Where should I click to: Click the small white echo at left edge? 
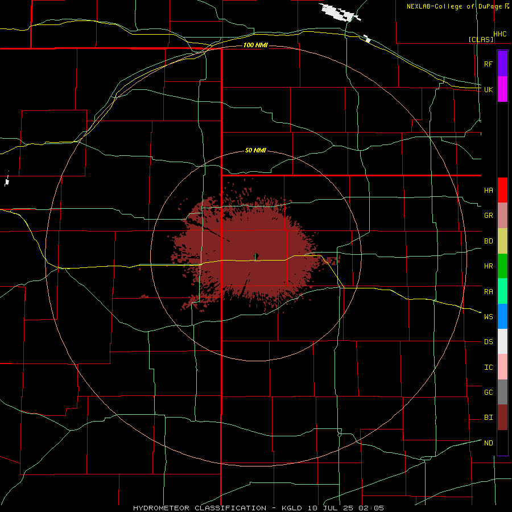click(x=6, y=180)
